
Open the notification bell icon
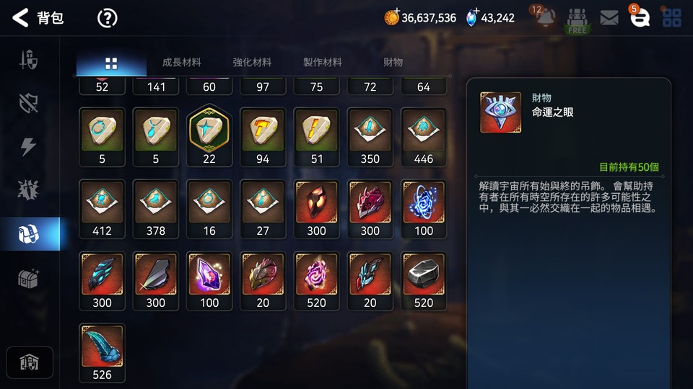pos(546,17)
